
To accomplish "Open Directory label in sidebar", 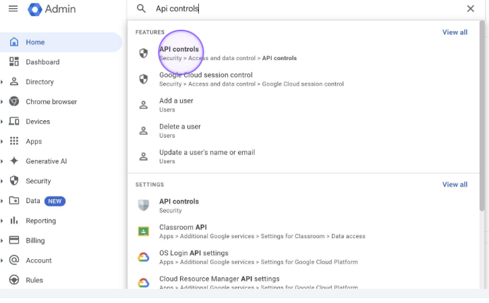I will click(x=40, y=82).
